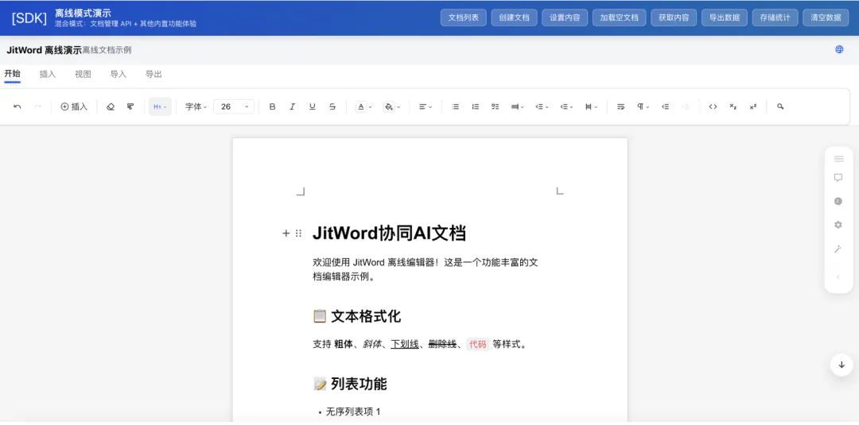Screen dimensions: 859x425
Task: Open the 字体 font dropdown
Action: (196, 106)
